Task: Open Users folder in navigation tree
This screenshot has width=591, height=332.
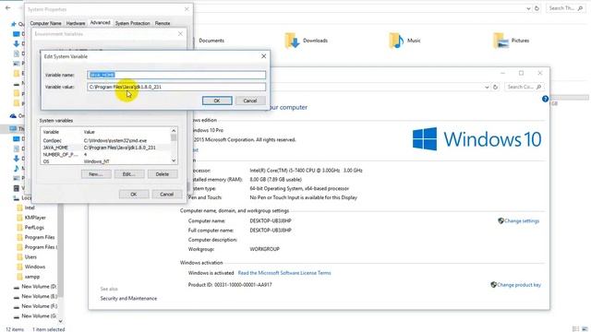Action: (x=30, y=257)
